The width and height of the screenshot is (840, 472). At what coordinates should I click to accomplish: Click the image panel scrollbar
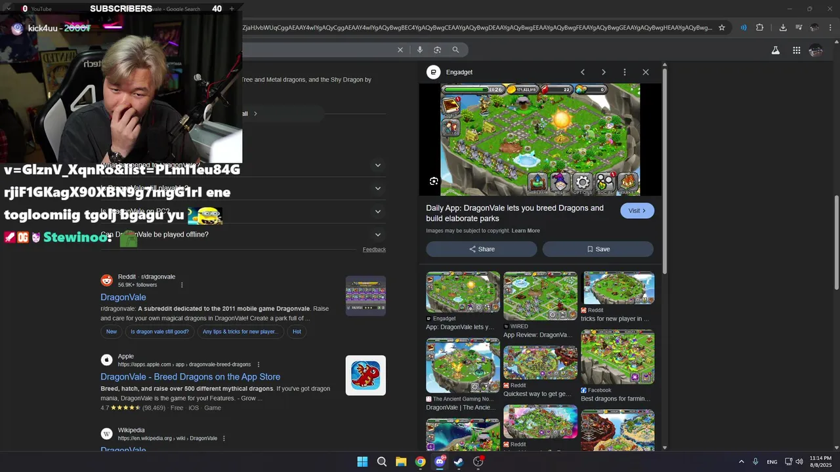pyautogui.click(x=665, y=170)
